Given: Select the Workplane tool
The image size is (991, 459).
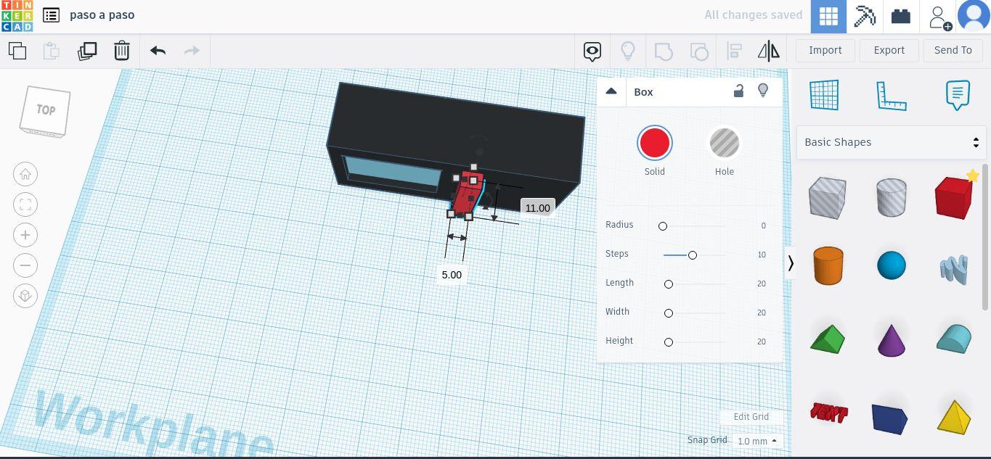Looking at the screenshot, I should pyautogui.click(x=824, y=95).
